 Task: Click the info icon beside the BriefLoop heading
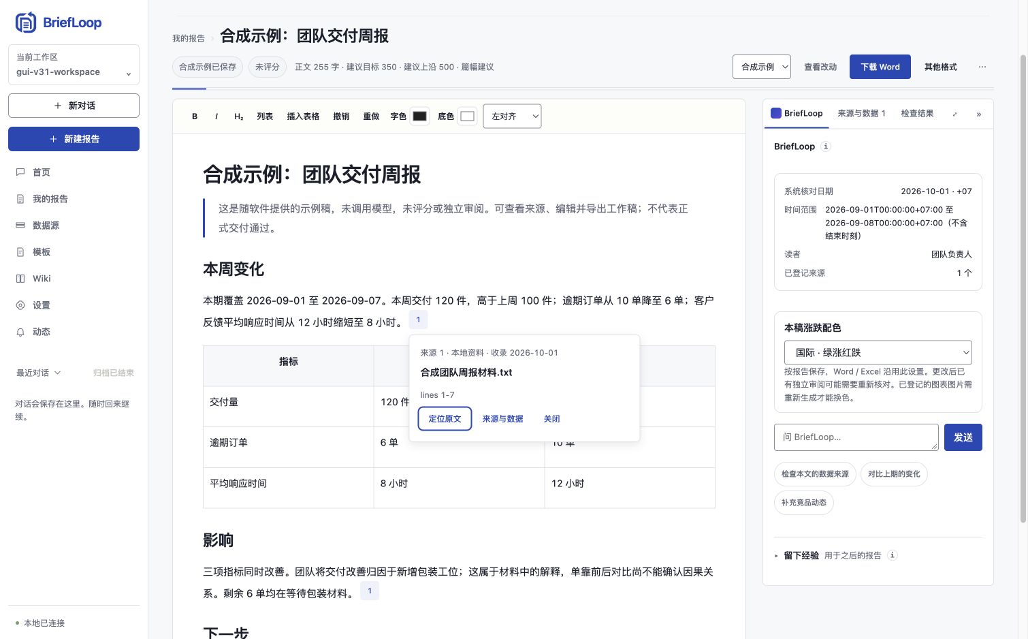pyautogui.click(x=826, y=146)
